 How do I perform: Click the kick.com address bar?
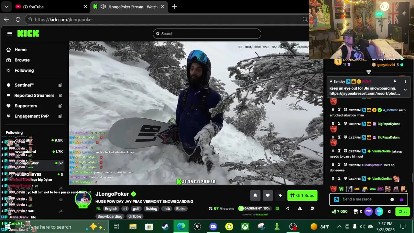point(167,19)
